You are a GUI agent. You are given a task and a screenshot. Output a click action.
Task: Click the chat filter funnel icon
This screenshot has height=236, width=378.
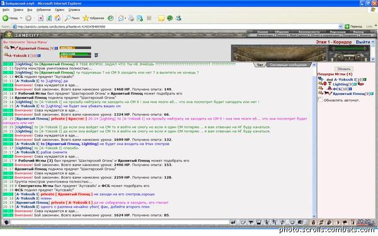click(251, 222)
